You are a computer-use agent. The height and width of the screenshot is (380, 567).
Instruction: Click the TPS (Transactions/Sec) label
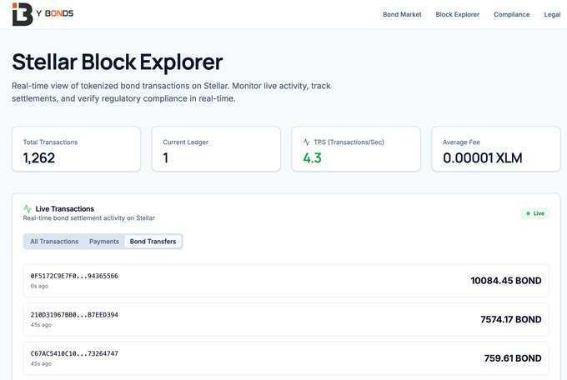pos(349,142)
